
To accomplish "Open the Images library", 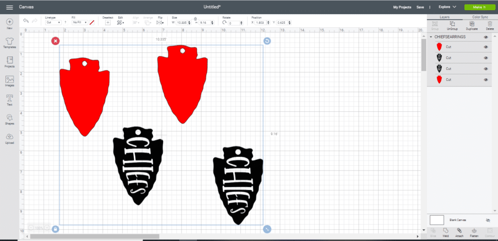I will [x=9, y=80].
